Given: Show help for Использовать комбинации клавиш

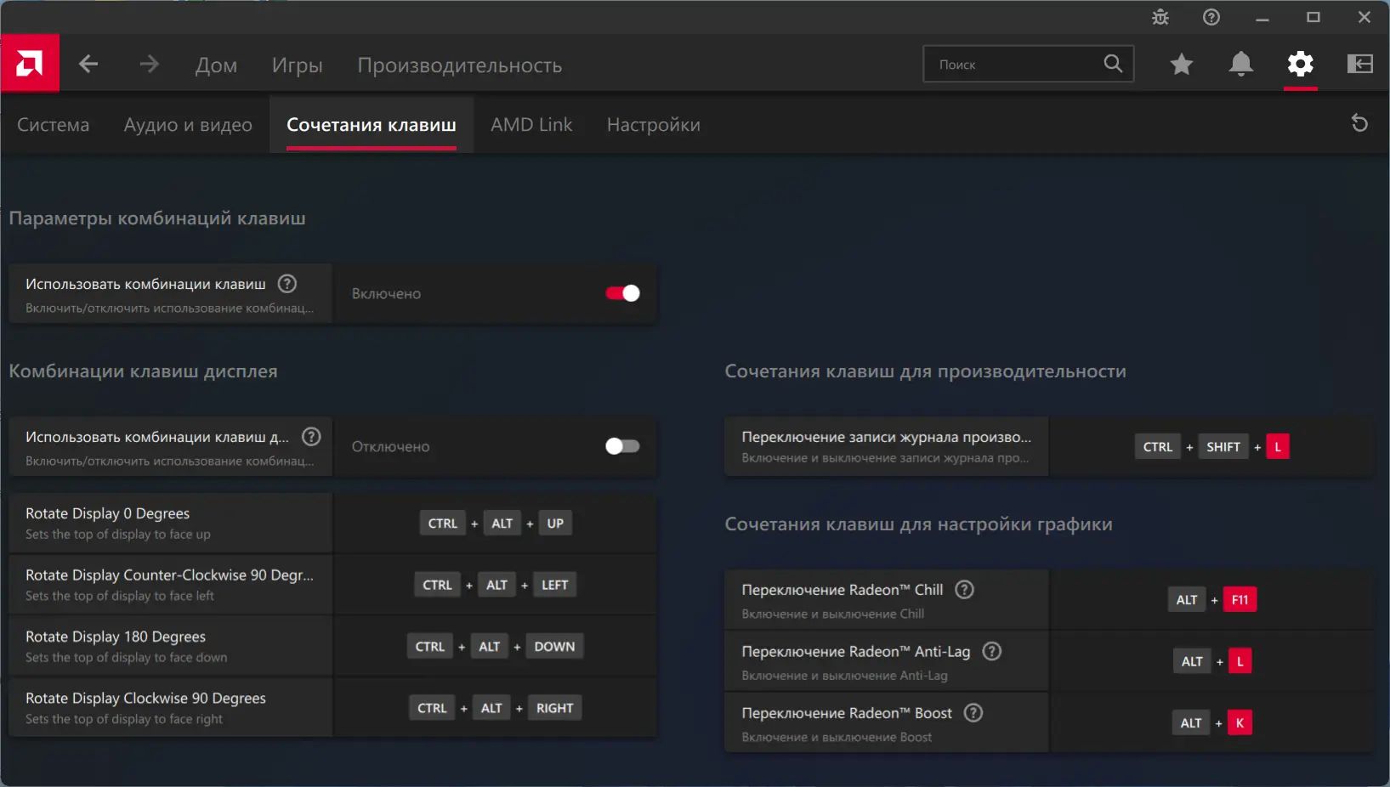Looking at the screenshot, I should [x=287, y=284].
